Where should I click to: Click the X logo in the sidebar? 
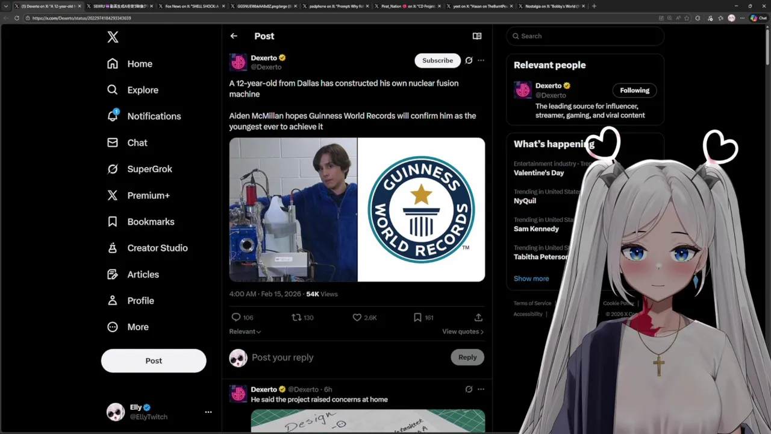pyautogui.click(x=113, y=37)
